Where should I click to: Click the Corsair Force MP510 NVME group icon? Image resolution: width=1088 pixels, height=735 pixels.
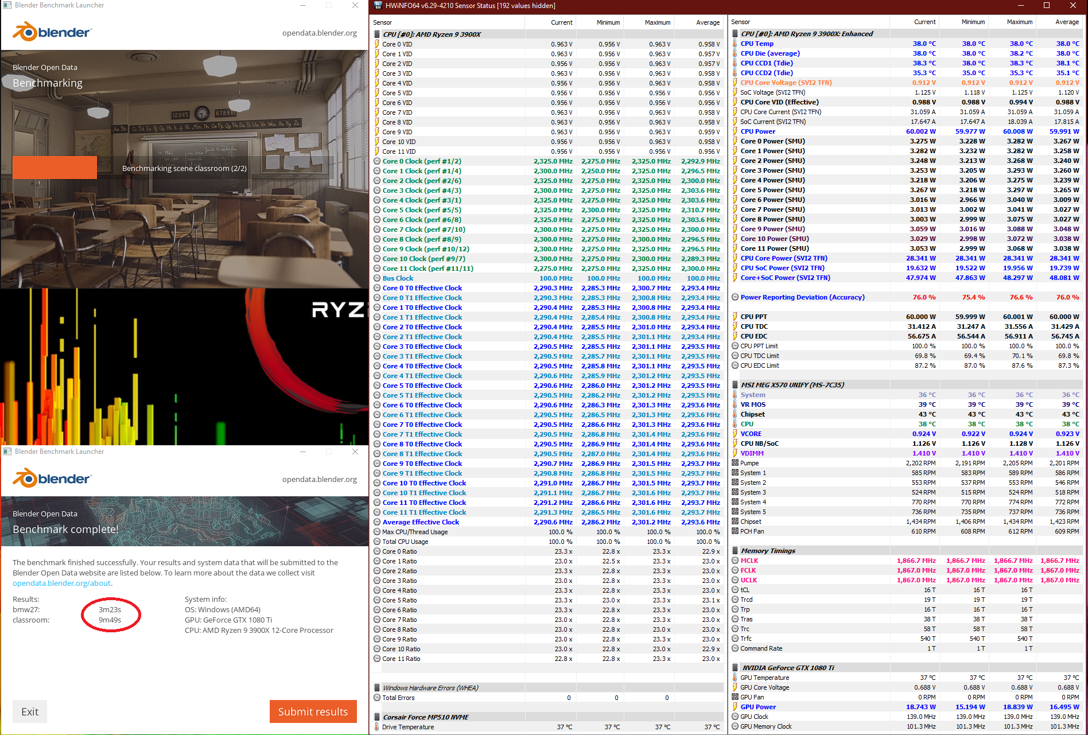(x=377, y=717)
